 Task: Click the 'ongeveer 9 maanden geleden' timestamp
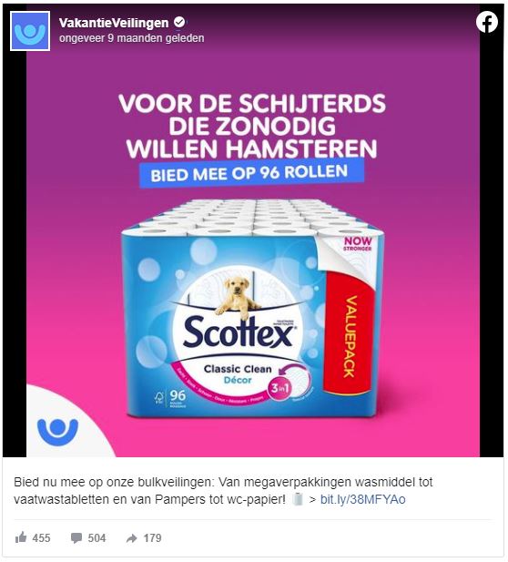[131, 38]
